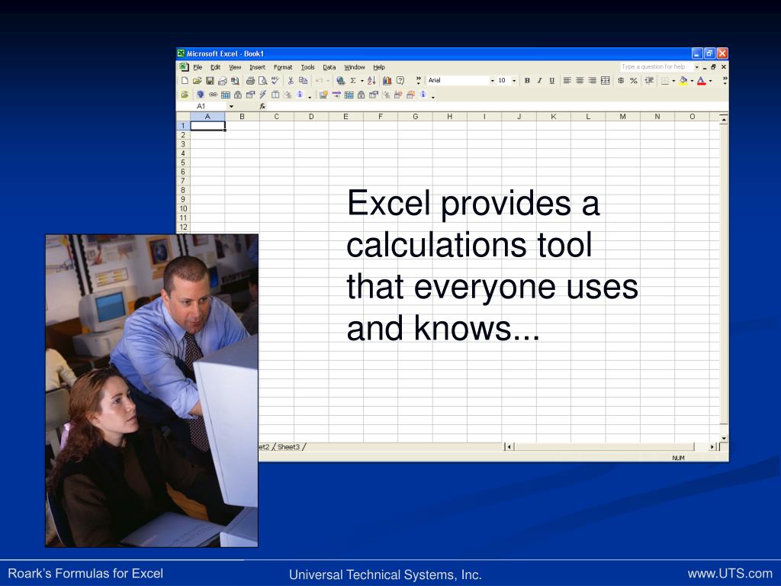Select the Cut scissors icon

pos(291,81)
